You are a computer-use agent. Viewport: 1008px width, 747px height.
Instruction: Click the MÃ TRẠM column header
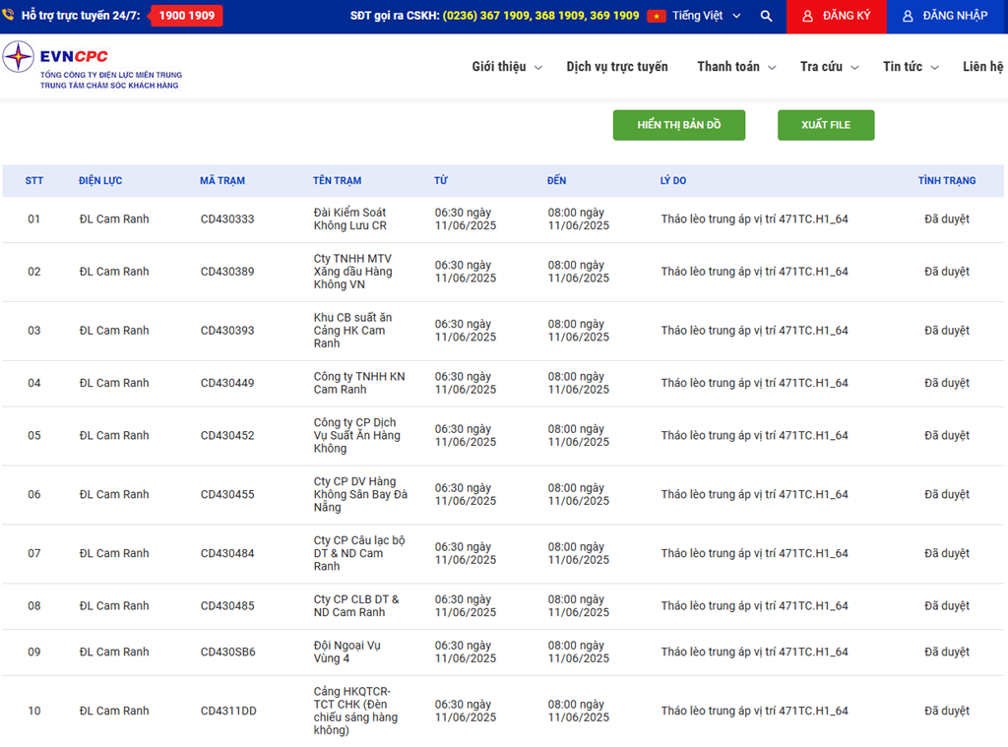tap(222, 181)
